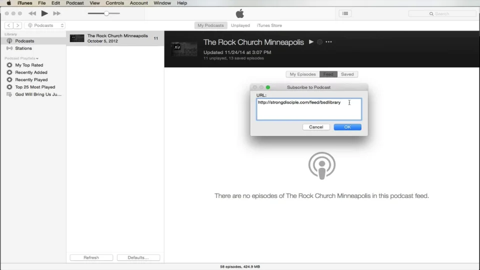Adjust the volume slider knob
480x270 pixels.
pyautogui.click(x=106, y=13)
